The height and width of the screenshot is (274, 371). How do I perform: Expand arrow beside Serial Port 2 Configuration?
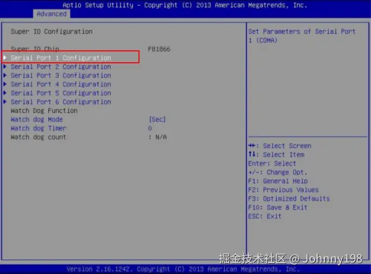(x=5, y=67)
